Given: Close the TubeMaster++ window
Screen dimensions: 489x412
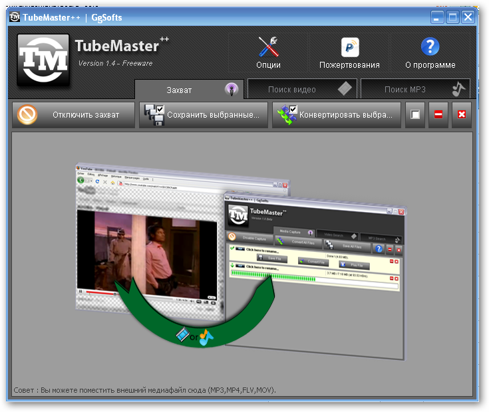Looking at the screenshot, I should [x=468, y=17].
